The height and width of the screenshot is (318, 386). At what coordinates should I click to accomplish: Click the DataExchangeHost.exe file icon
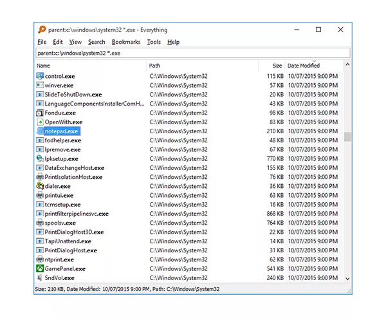tap(40, 168)
